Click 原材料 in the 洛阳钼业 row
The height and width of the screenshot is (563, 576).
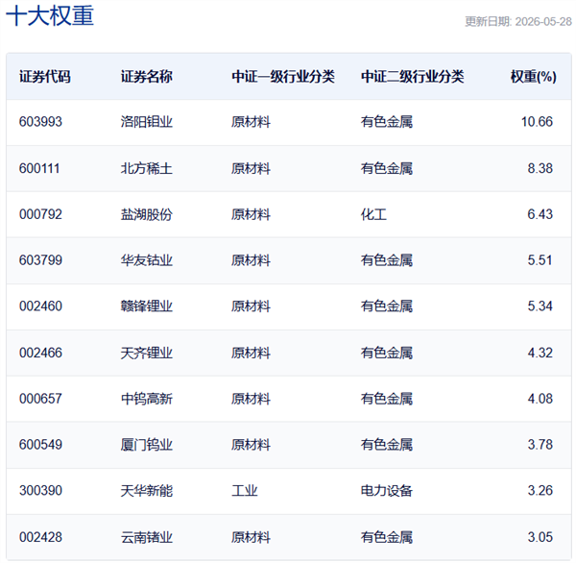pos(251,122)
